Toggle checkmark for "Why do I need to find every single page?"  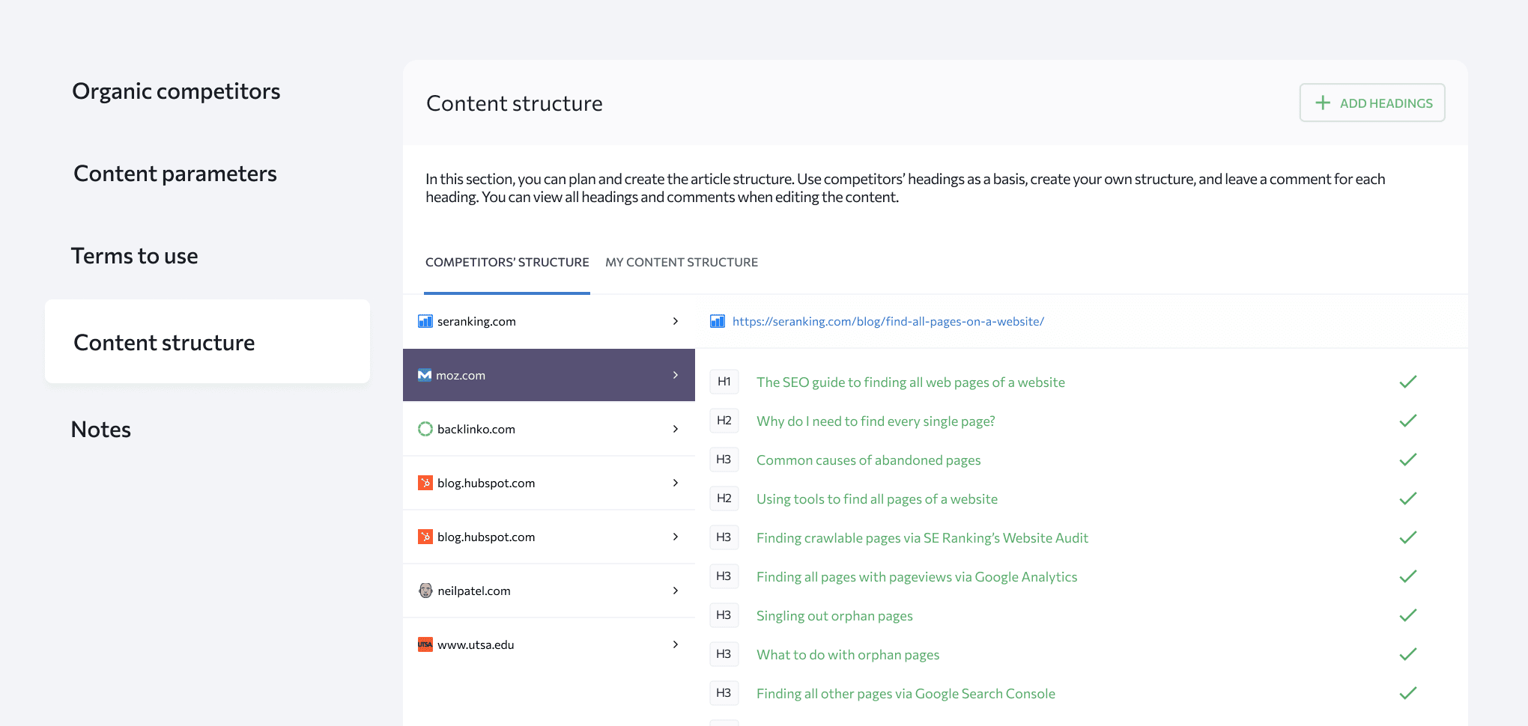click(1407, 421)
